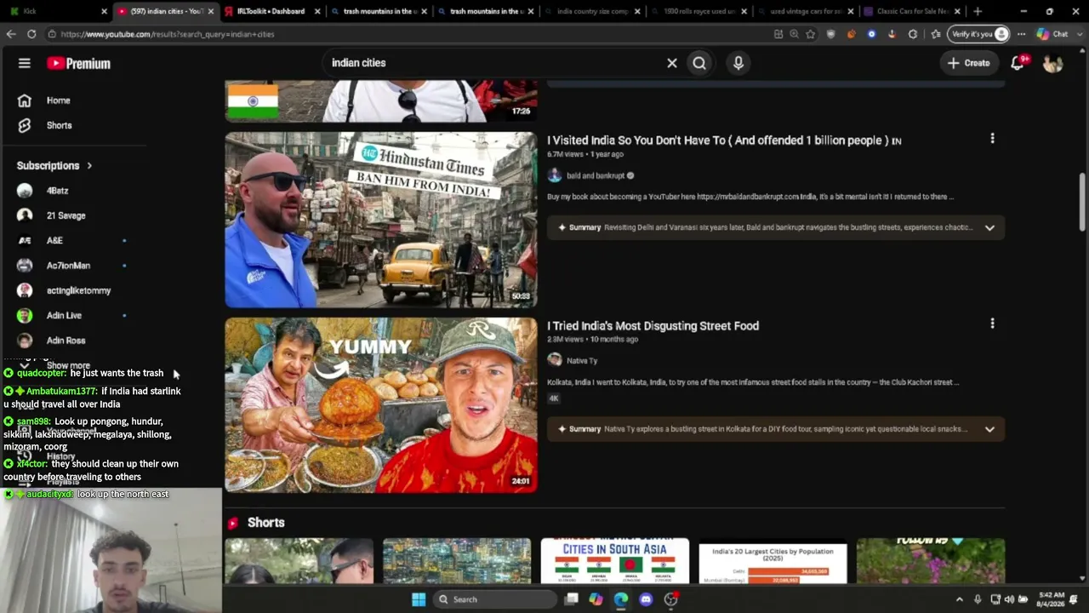Run the search with the magnifier button
1089x613 pixels.
click(x=699, y=63)
